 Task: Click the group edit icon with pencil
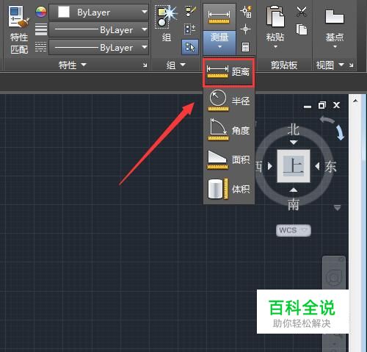click(191, 12)
